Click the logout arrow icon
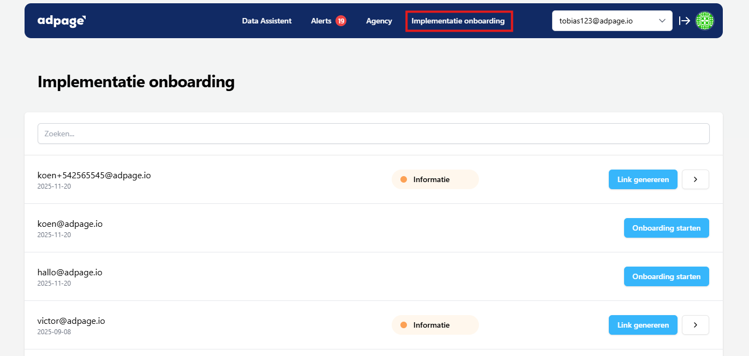Viewport: 749px width, 356px height. (x=684, y=21)
